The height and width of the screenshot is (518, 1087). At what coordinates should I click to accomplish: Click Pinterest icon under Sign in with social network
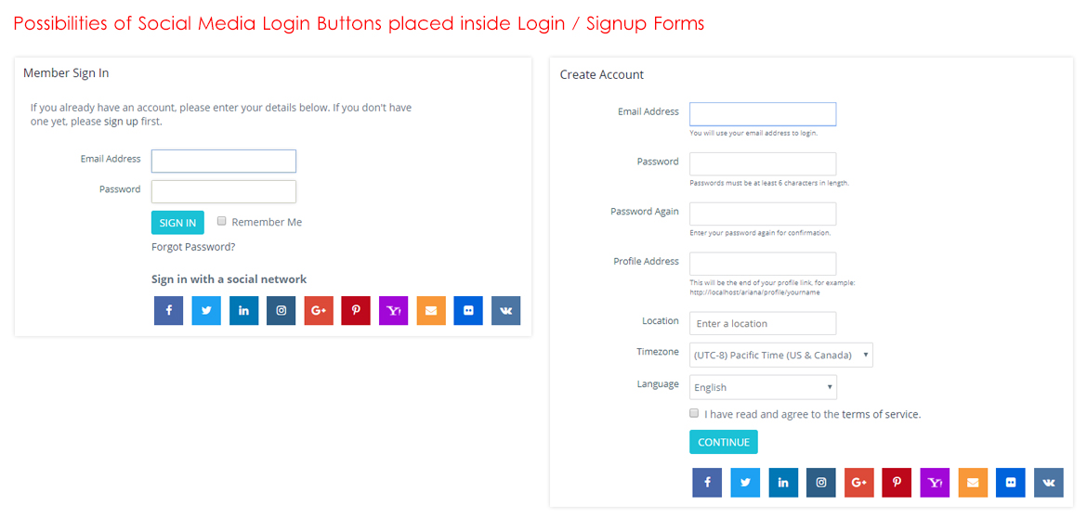[x=356, y=310]
